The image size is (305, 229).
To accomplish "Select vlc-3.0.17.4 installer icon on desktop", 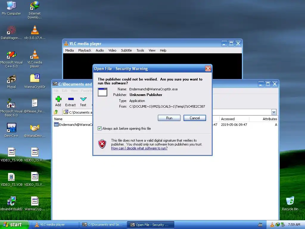I will [35, 33].
